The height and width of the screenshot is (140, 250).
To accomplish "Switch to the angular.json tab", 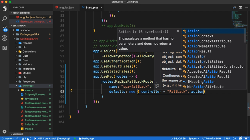I will tap(66, 7).
